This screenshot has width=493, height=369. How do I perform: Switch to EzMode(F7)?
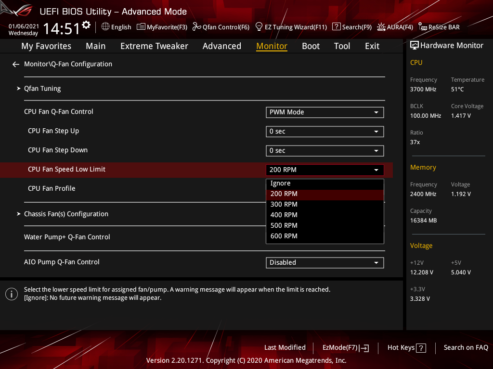(346, 348)
